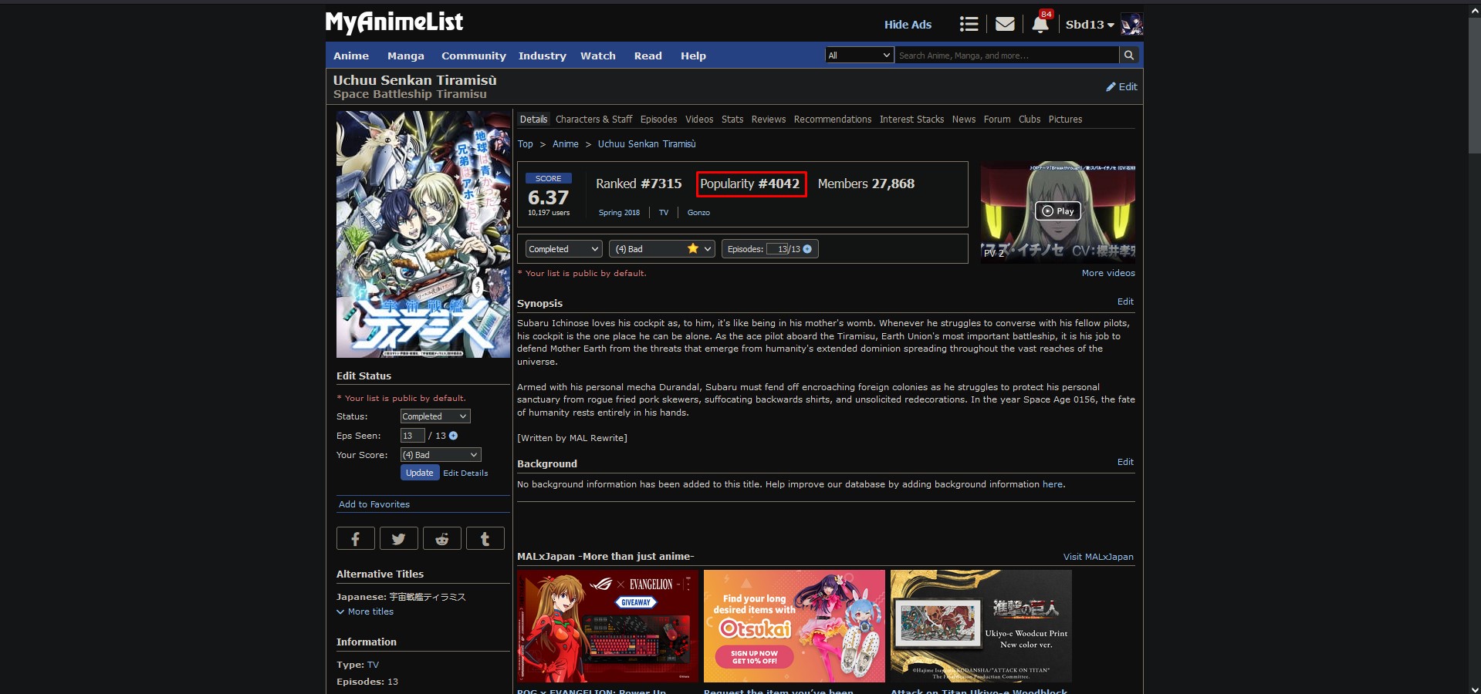This screenshot has height=694, width=1481.
Task: Click the search anime input field
Action: [x=1006, y=56]
